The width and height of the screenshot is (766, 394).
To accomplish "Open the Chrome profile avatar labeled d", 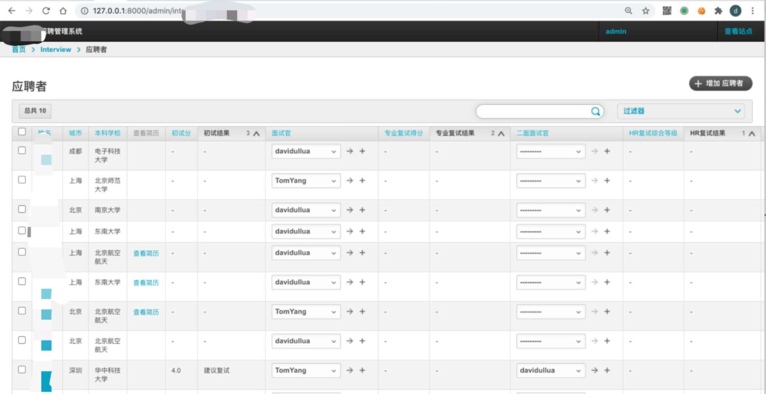I will click(x=735, y=11).
